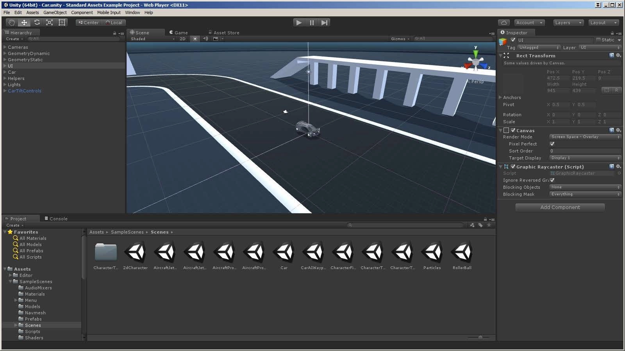Expand the Cameras hierarchy item
Viewport: 625px width, 351px height.
click(x=5, y=47)
